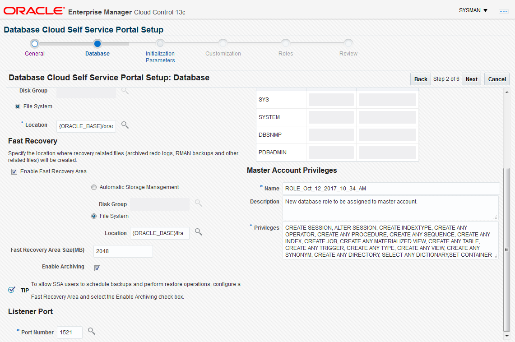Screen dimensions: 515x342
Task: Click the SYSTEM account row label
Action: coord(269,117)
